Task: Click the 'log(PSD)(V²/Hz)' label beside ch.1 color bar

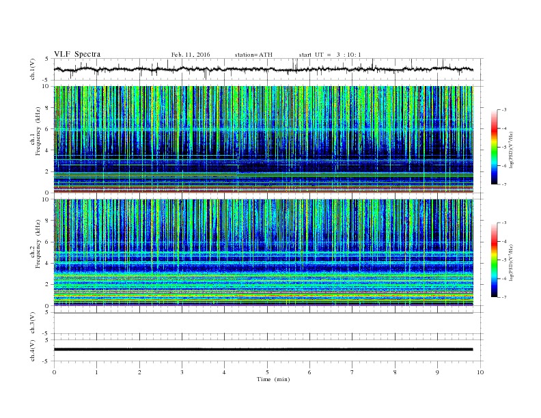Action: coord(512,150)
